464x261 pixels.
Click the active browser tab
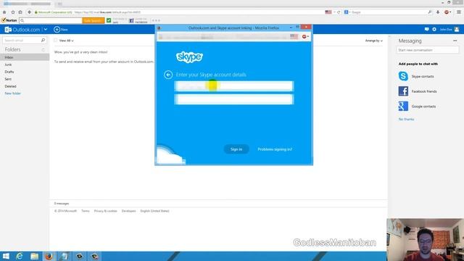[x=28, y=4]
